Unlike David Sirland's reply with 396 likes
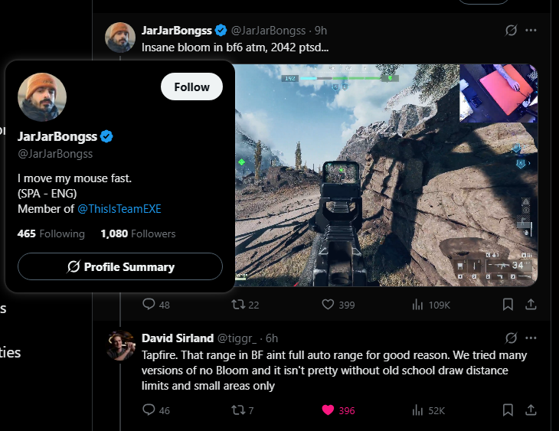Viewport: 559px width, 431px height. 329,410
